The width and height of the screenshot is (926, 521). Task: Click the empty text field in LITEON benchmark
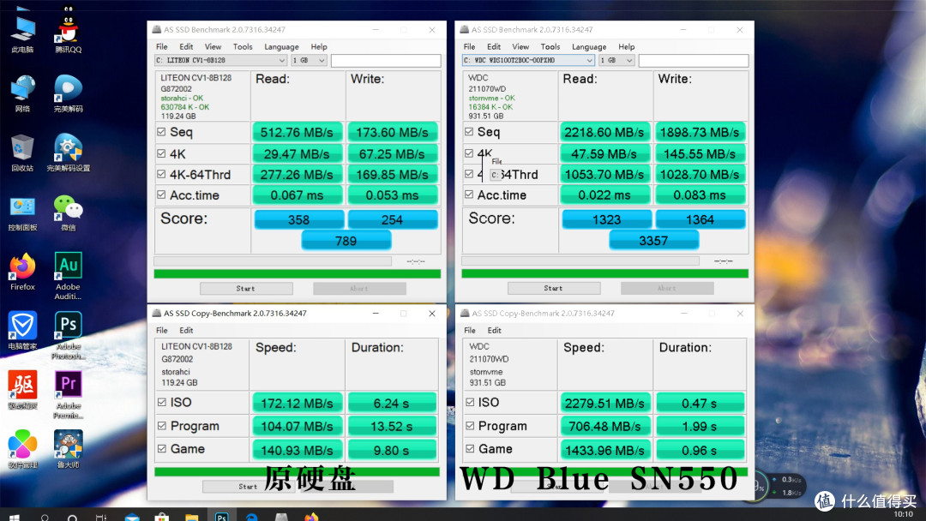(386, 60)
